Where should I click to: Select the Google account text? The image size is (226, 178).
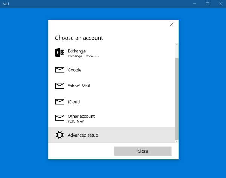(75, 70)
